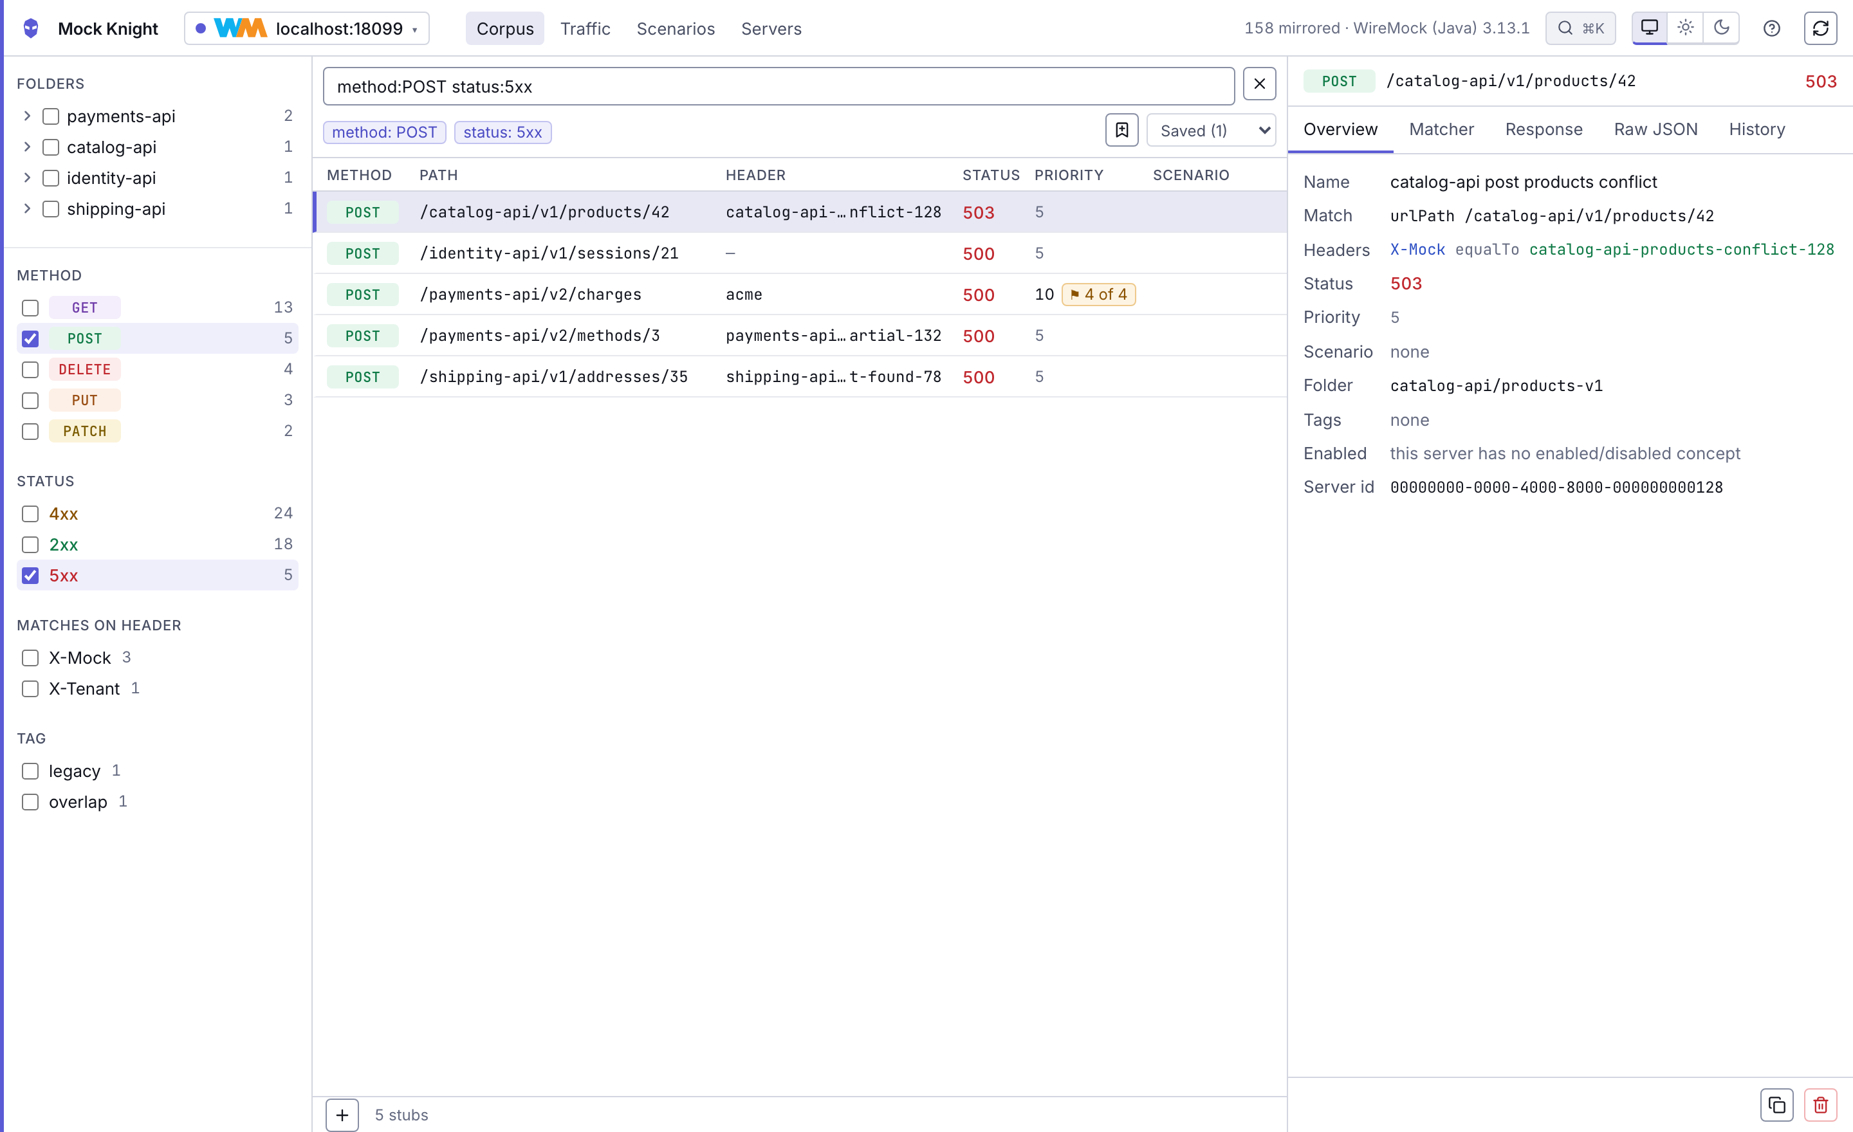This screenshot has height=1132, width=1853.
Task: Click the 4 of 4 flag badge
Action: click(1098, 295)
